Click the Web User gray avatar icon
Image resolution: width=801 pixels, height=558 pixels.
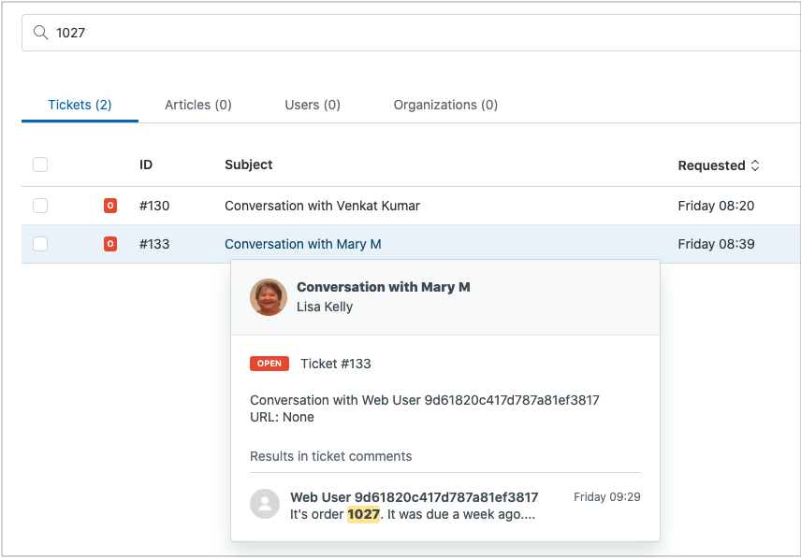(x=265, y=504)
